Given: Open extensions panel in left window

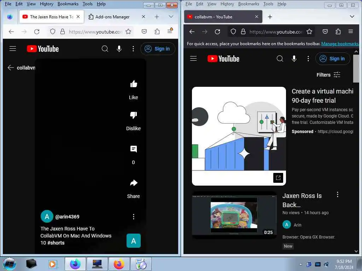Looking at the screenshot, I should tap(157, 31).
